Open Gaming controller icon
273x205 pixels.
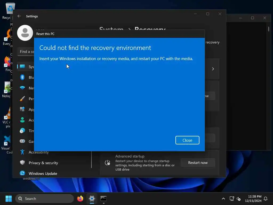[22, 141]
